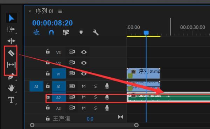
Task: Toggle Linked Selection icon
Action: 66,33
